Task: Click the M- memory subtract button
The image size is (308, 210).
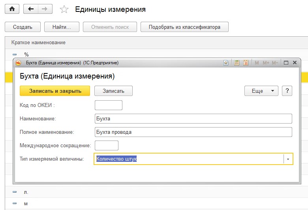Action: (x=275, y=63)
